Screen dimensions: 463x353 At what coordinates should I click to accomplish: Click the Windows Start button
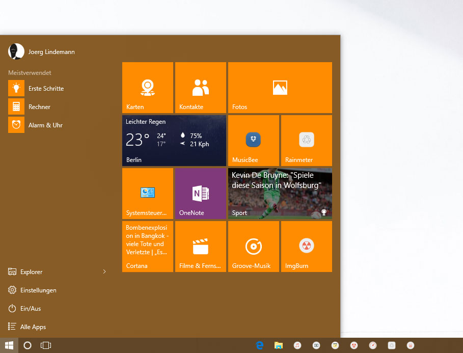(x=9, y=345)
